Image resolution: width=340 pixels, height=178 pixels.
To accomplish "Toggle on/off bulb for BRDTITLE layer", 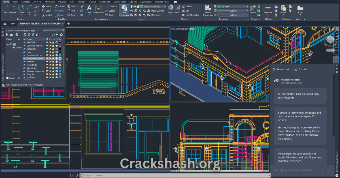I will [47, 42].
